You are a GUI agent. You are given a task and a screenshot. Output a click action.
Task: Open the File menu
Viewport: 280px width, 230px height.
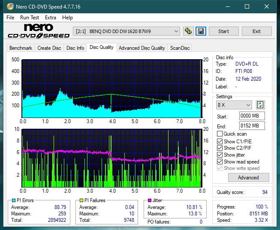point(10,18)
